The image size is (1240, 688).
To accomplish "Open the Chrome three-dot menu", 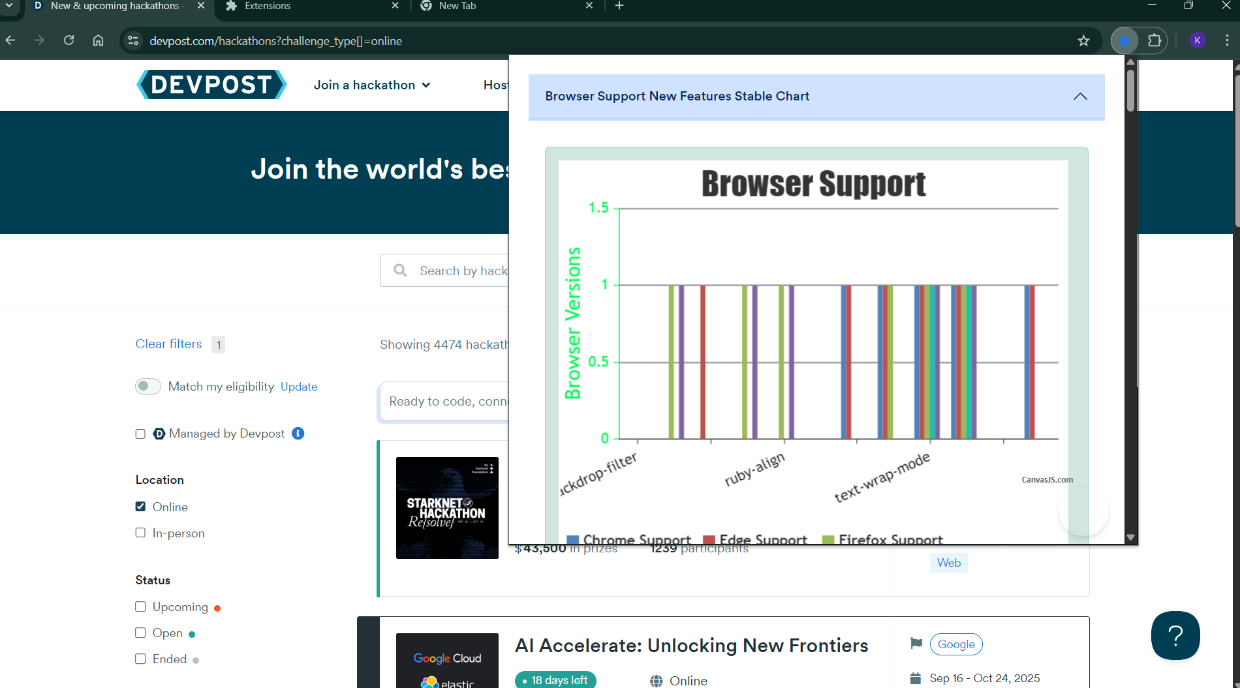I will pos(1227,40).
